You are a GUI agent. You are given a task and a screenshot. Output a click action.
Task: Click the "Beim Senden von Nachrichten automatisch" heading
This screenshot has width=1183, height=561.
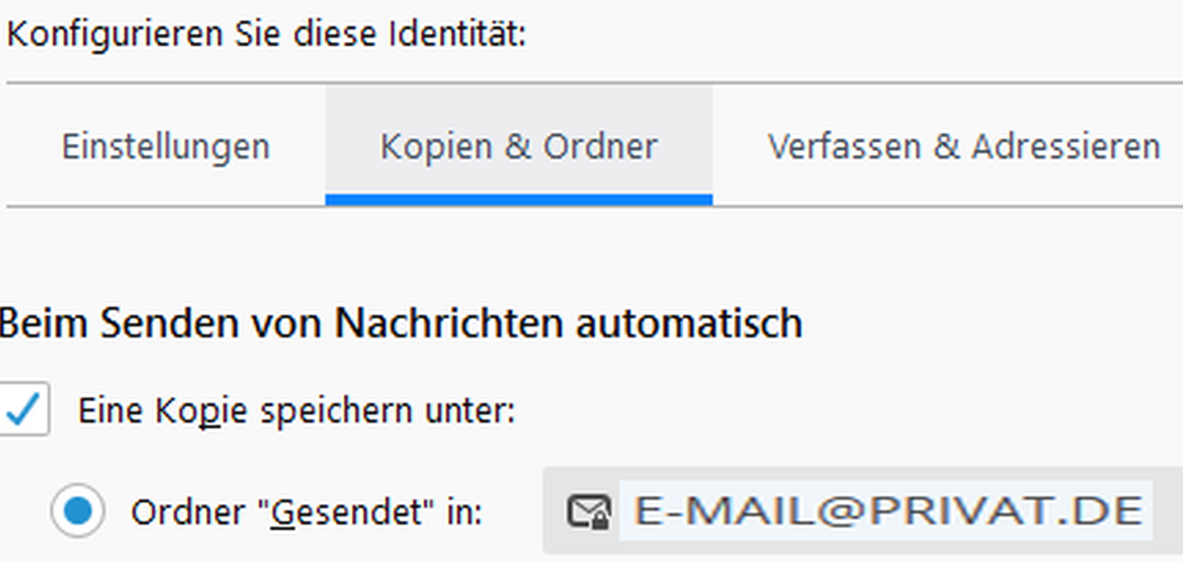[x=402, y=324]
